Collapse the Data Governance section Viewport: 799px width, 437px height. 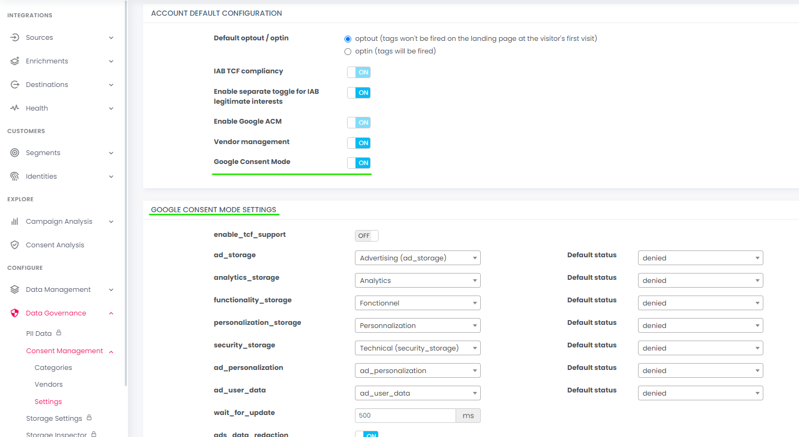(111, 313)
